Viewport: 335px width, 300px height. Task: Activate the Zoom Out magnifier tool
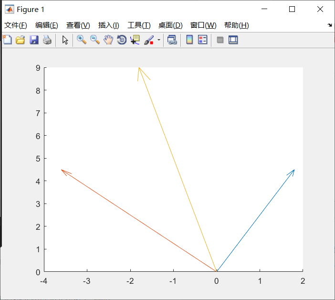pos(95,40)
